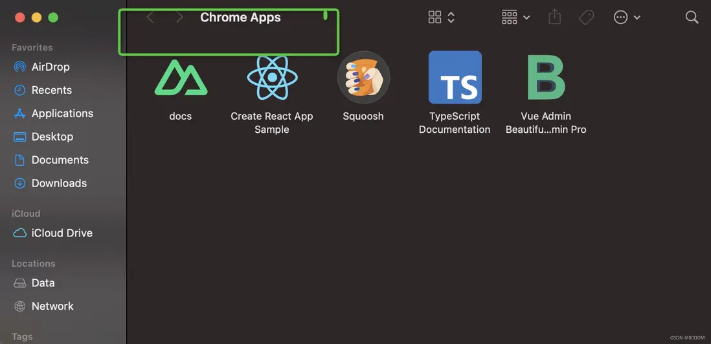Open the view mode up-down arrows

(451, 17)
